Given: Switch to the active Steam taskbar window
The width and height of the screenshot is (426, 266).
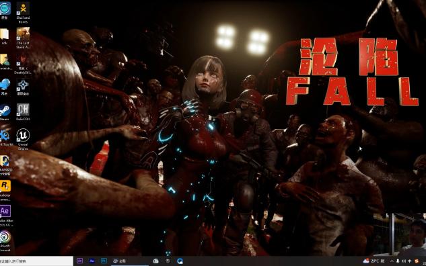Looking at the screenshot, I should click(x=120, y=261).
